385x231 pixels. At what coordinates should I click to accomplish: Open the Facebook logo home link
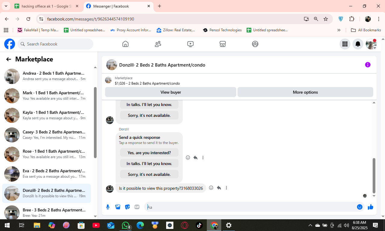click(x=10, y=44)
